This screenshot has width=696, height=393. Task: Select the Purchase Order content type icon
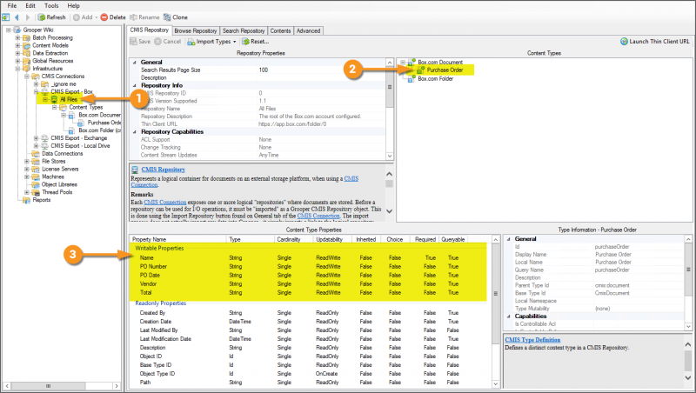[x=420, y=70]
